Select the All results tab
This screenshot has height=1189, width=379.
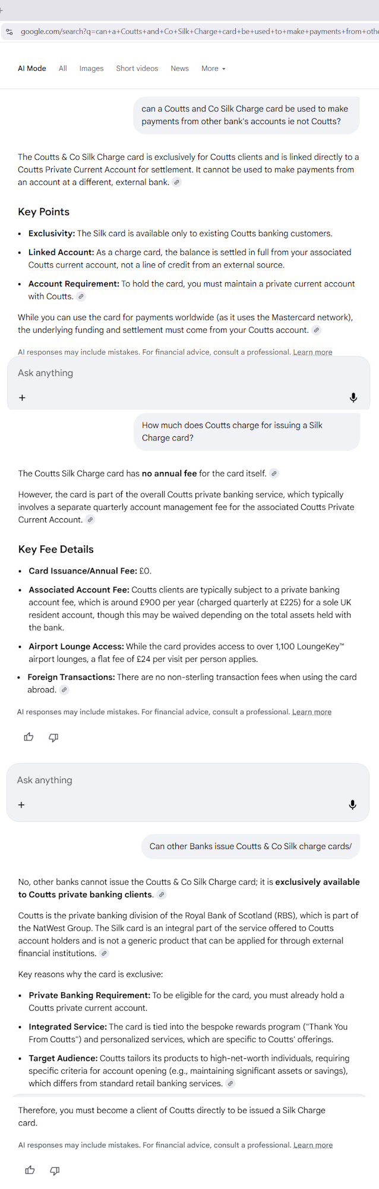(x=62, y=69)
